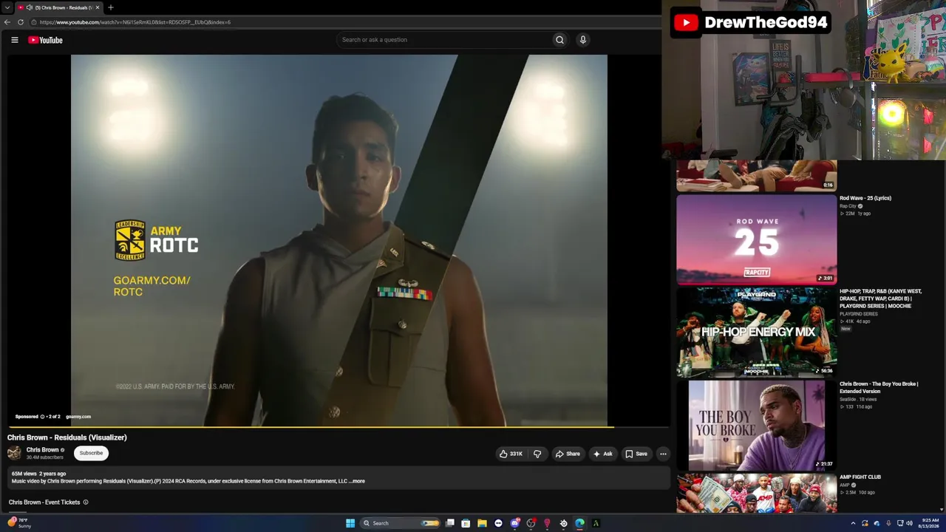Click the ad progress bar
Image resolution: width=946 pixels, height=532 pixels.
[x=339, y=427]
